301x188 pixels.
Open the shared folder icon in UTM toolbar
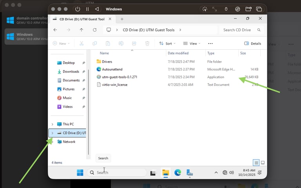pyautogui.click(x=248, y=9)
